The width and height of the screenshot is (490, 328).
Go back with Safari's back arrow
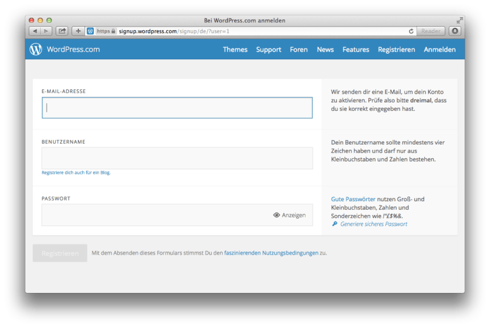tap(34, 31)
